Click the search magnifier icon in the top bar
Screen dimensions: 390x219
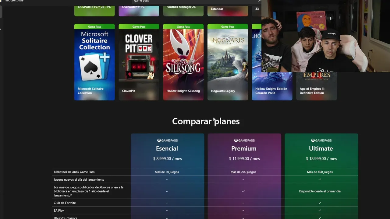(260, 1)
